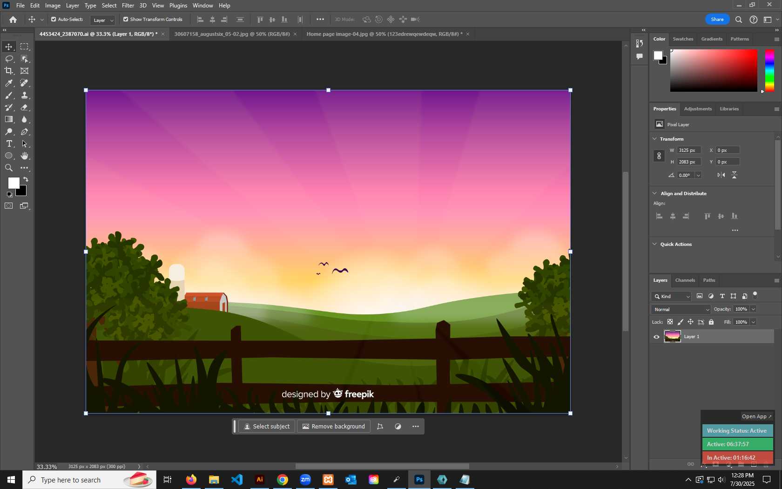Viewport: 782px width, 489px height.
Task: Hide Layer 1 with the eye icon
Action: (x=656, y=337)
